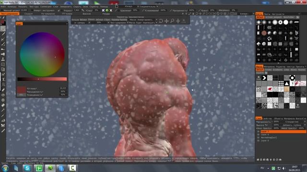Click the magnifier scale icon in parameters panel

pos(172,21)
